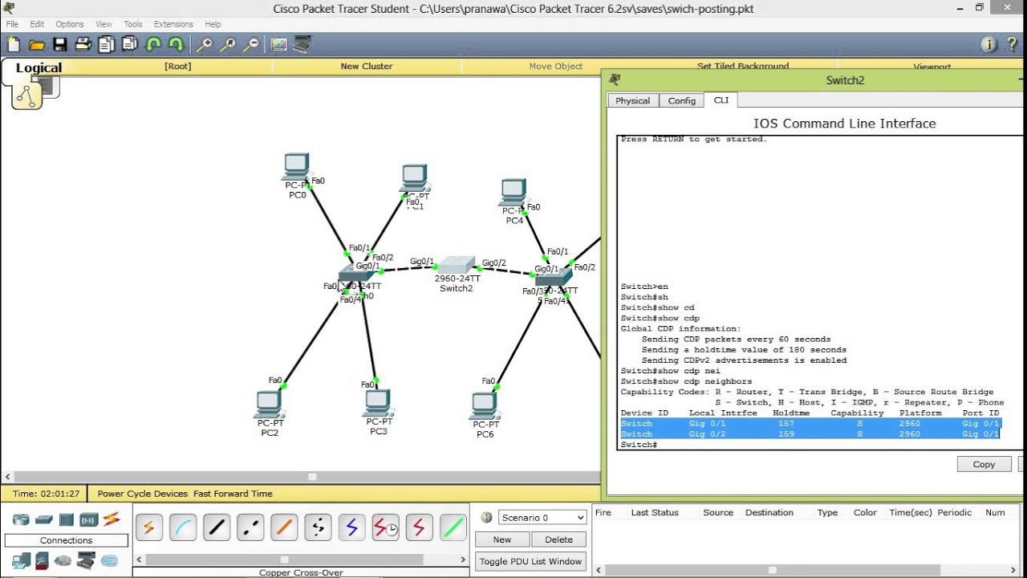Select the End Devices category icon

21,560
